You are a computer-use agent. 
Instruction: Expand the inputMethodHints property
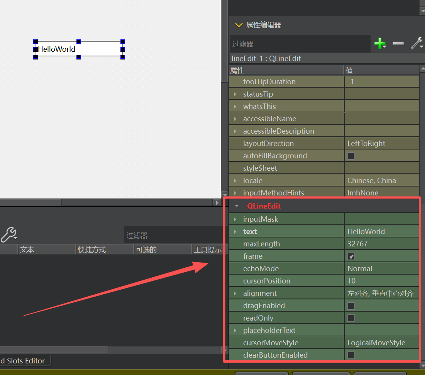[235, 193]
